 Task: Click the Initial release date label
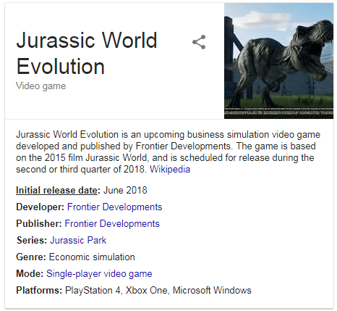point(56,191)
